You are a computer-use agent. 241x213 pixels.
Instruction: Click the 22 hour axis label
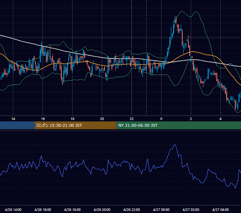point(131,119)
